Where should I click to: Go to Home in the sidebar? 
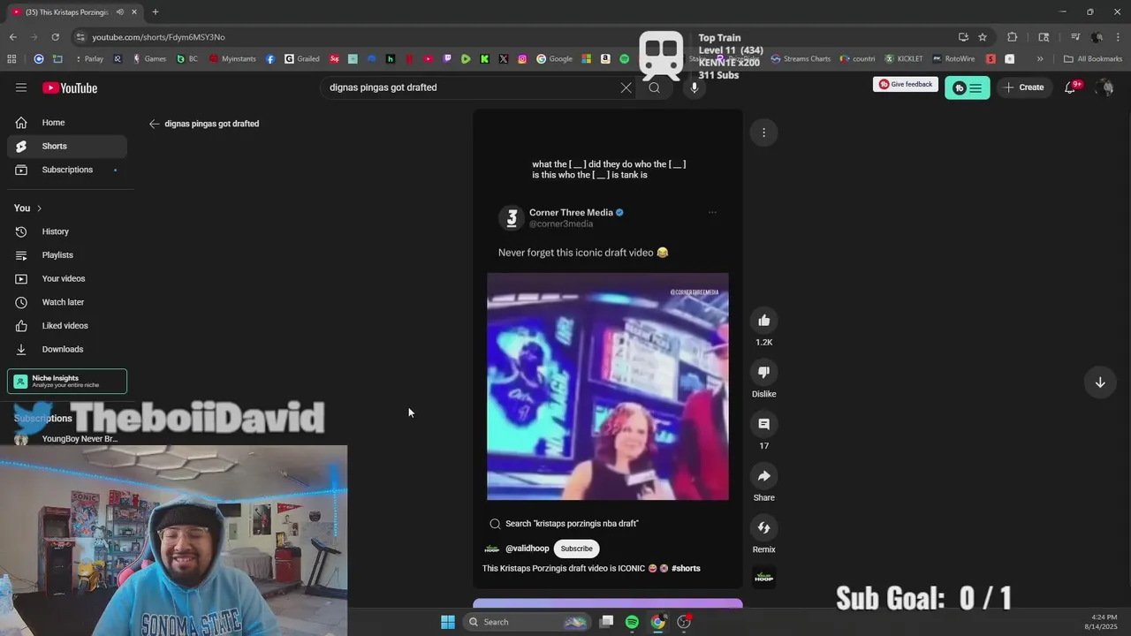[x=67, y=123]
